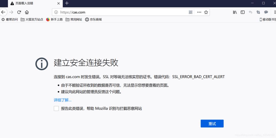The width and height of the screenshot is (276, 138).
Task: Click the large info circle icon
Action: point(42,64)
